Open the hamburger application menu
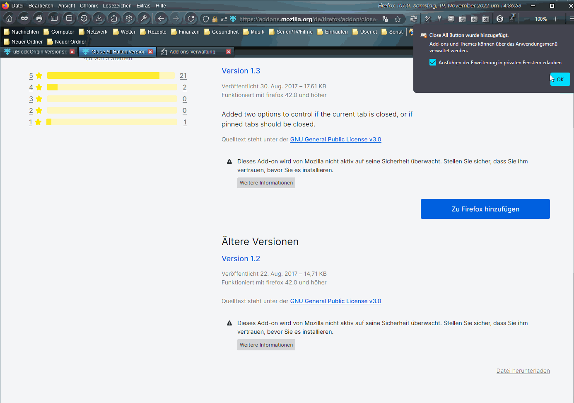This screenshot has height=403, width=574. 571,19
